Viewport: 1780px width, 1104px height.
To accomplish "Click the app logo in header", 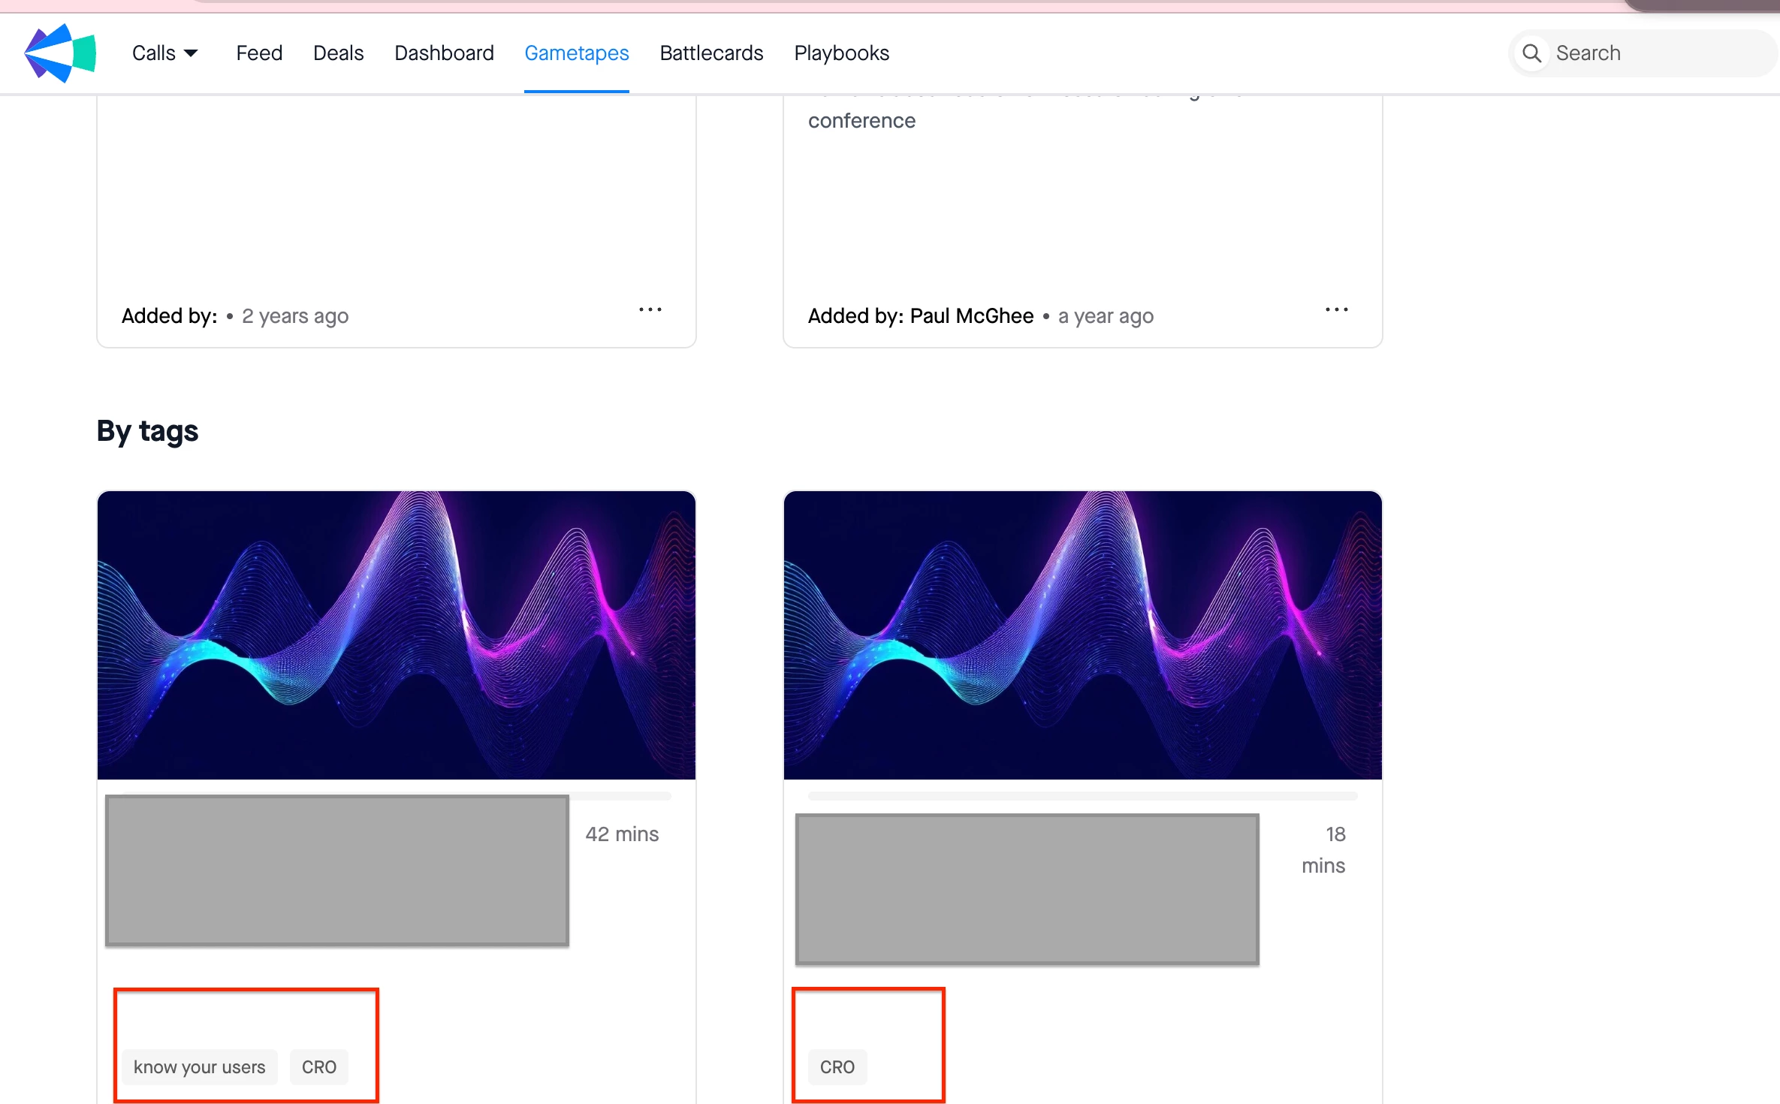I will point(60,53).
